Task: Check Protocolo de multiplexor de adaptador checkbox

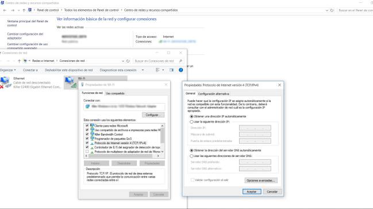Action: tap(87, 151)
